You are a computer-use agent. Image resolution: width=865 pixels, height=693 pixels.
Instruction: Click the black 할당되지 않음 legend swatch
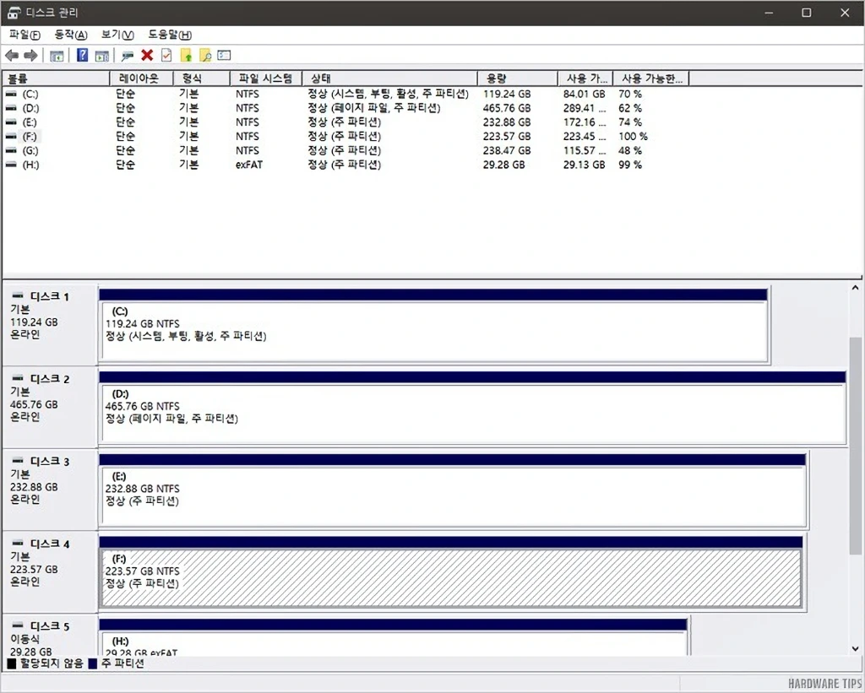[x=12, y=663]
